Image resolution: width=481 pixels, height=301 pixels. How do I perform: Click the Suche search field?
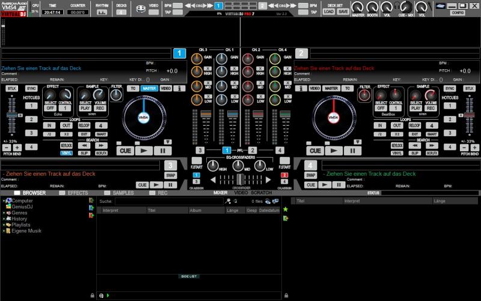pos(169,202)
